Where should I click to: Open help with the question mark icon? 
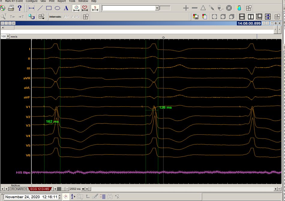[x=19, y=8]
